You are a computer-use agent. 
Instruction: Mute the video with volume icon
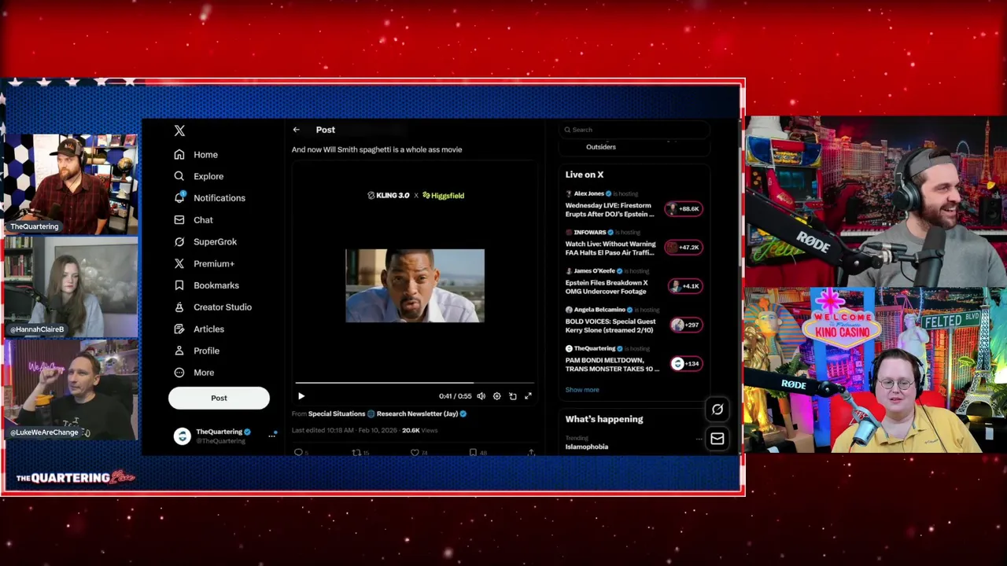pos(481,396)
